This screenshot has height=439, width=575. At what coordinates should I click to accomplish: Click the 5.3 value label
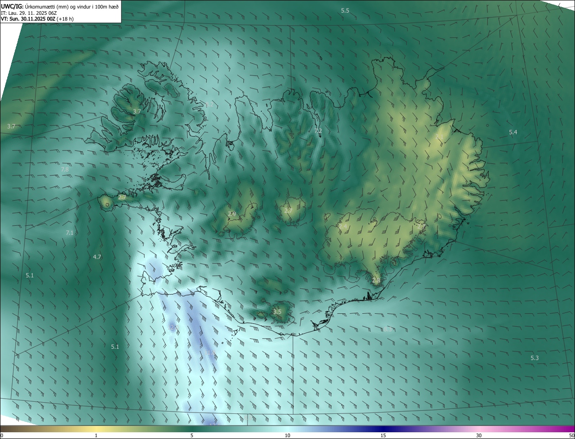(535, 358)
